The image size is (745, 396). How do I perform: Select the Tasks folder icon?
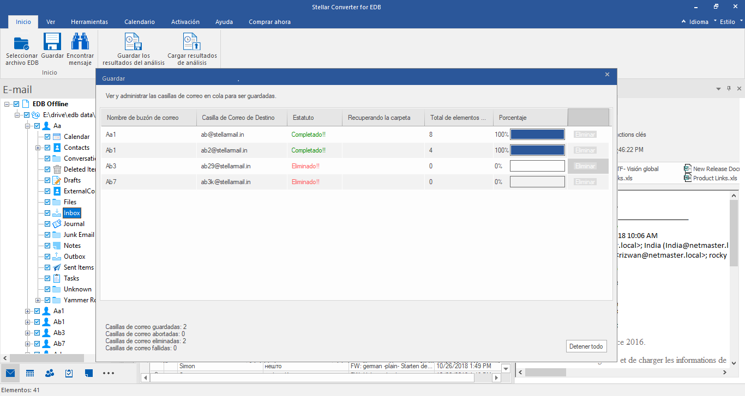pyautogui.click(x=57, y=278)
